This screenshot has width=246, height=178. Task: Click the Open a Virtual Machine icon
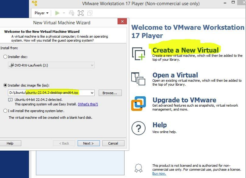[138, 79]
